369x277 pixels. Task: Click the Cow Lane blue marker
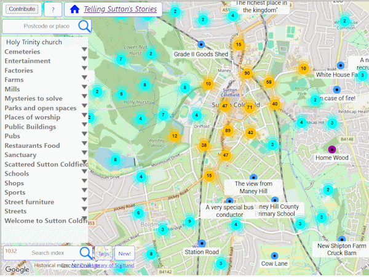click(274, 255)
